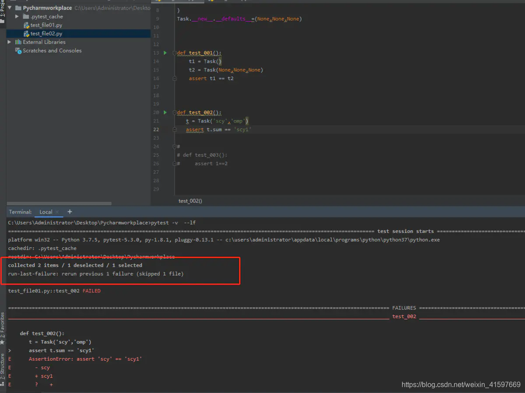The height and width of the screenshot is (393, 525).
Task: Expand the .pytest_cache folder arrow
Action: [x=17, y=16]
